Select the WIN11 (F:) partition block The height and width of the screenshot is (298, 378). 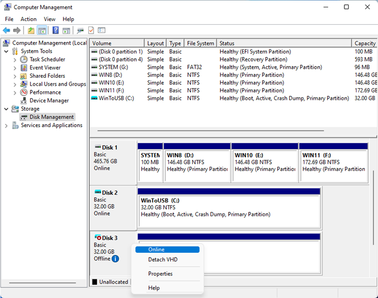[x=333, y=162]
